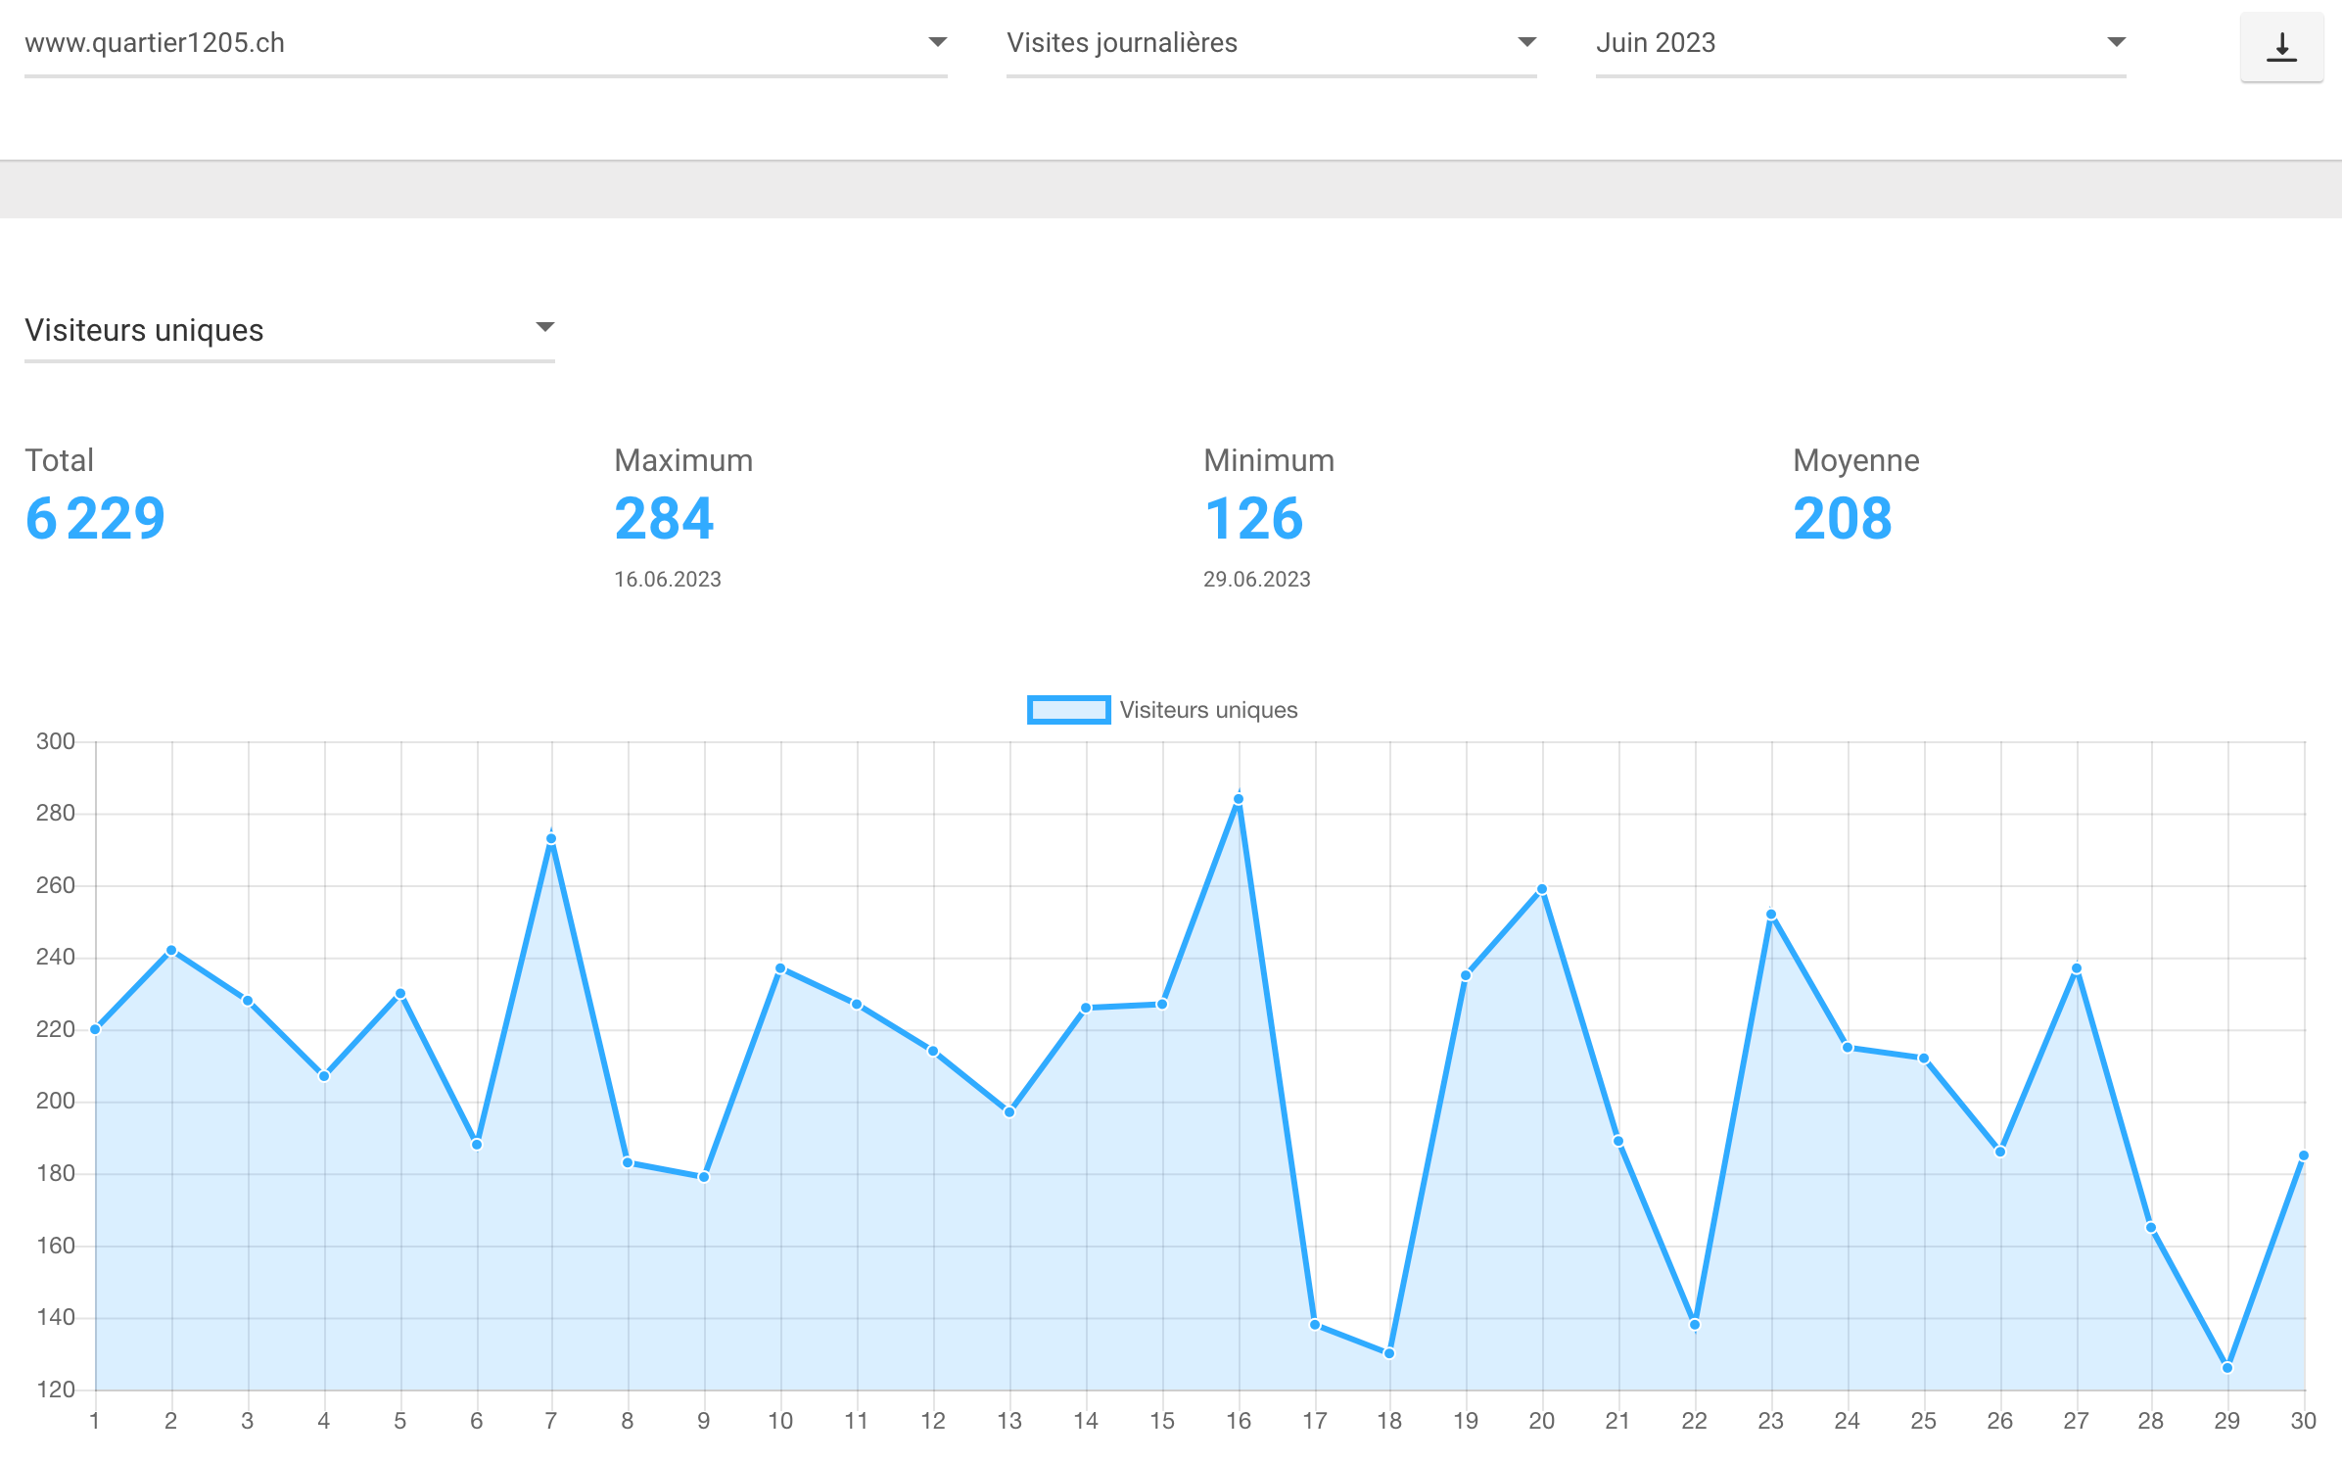Viewport: 2342px width, 1460px height.
Task: Click the data point for day 25
Action: coord(1924,1059)
